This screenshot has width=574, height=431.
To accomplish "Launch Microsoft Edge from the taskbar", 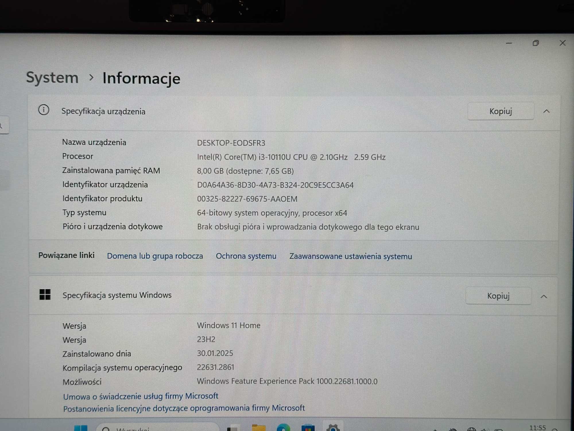I will [283, 428].
